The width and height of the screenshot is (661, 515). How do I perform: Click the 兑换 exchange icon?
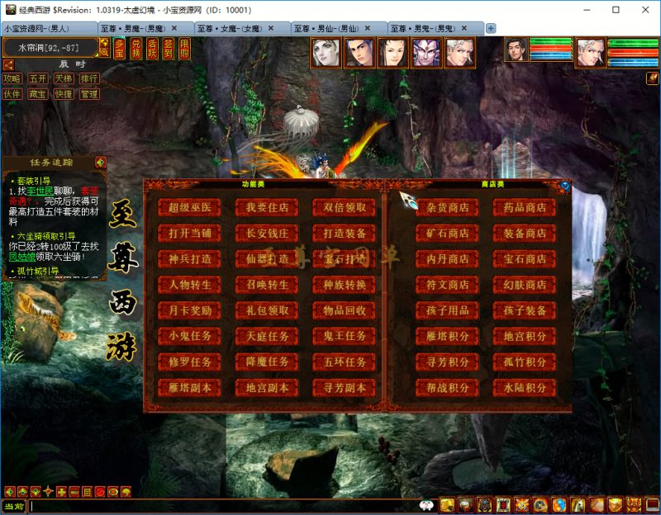coord(136,49)
